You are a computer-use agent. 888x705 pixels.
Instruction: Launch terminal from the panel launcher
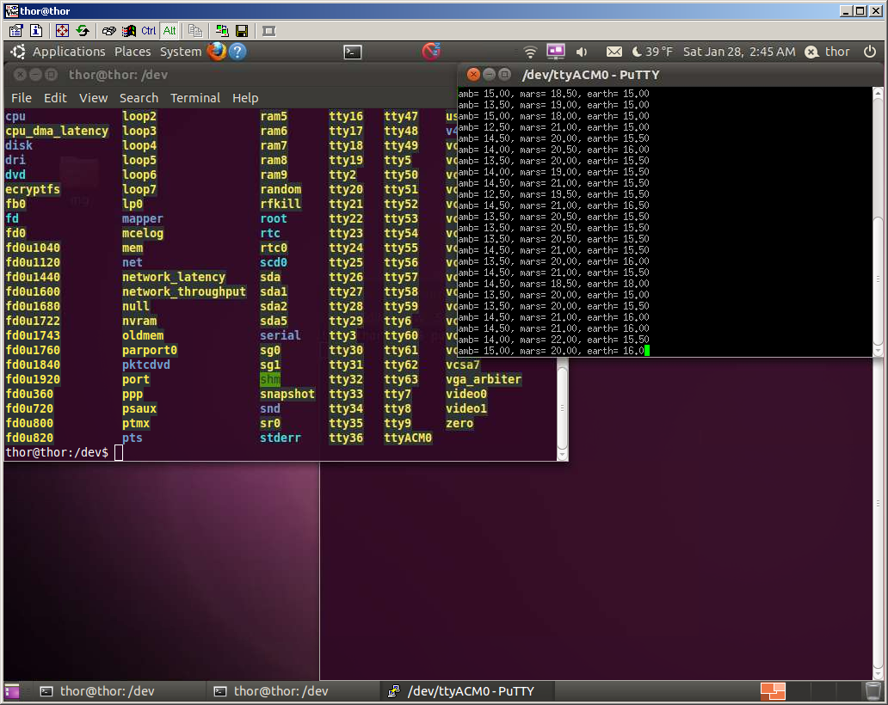coord(352,52)
